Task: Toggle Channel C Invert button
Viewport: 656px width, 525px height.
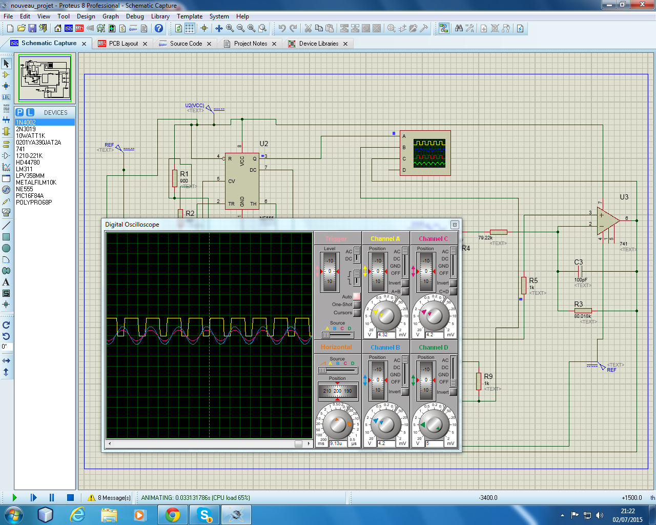Action: click(453, 283)
